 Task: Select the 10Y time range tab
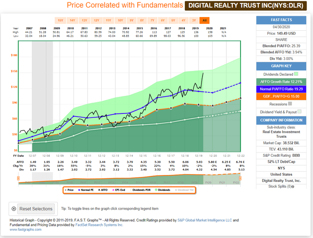[x=120, y=21]
